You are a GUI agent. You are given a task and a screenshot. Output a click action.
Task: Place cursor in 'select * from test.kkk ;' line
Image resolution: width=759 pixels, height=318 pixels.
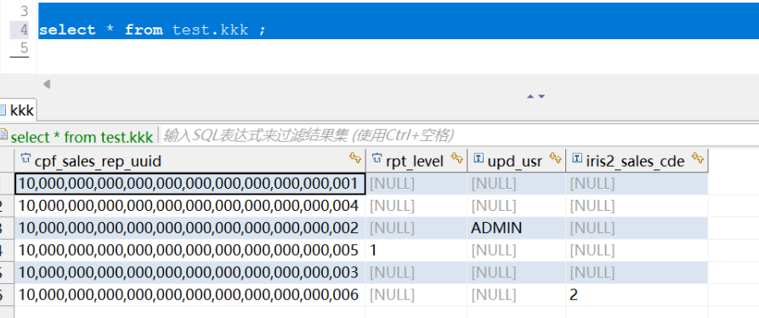[x=152, y=30]
